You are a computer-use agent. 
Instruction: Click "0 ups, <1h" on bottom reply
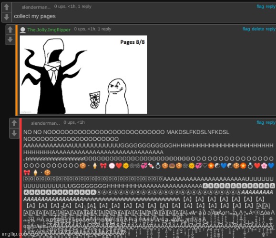coord(74,122)
